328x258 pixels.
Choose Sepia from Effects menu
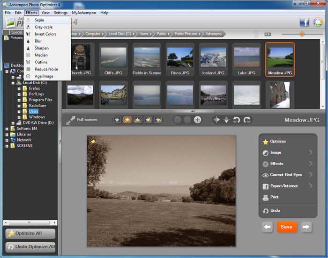pos(47,20)
